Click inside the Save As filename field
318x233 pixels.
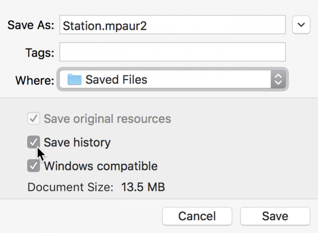tap(172, 25)
